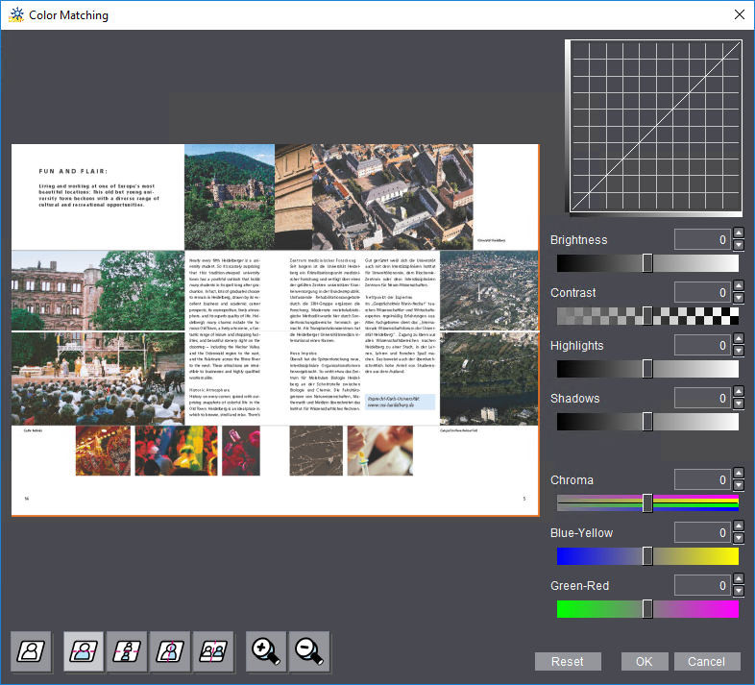The width and height of the screenshot is (755, 685).
Task: Select the side-by-side comparison view icon
Action: [213, 651]
